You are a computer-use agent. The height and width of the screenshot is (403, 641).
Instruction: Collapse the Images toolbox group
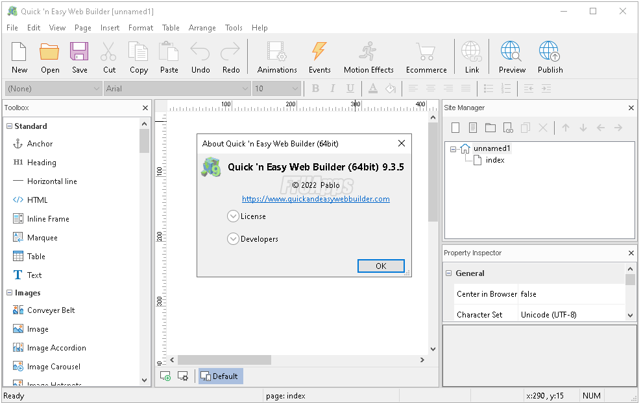tap(9, 293)
